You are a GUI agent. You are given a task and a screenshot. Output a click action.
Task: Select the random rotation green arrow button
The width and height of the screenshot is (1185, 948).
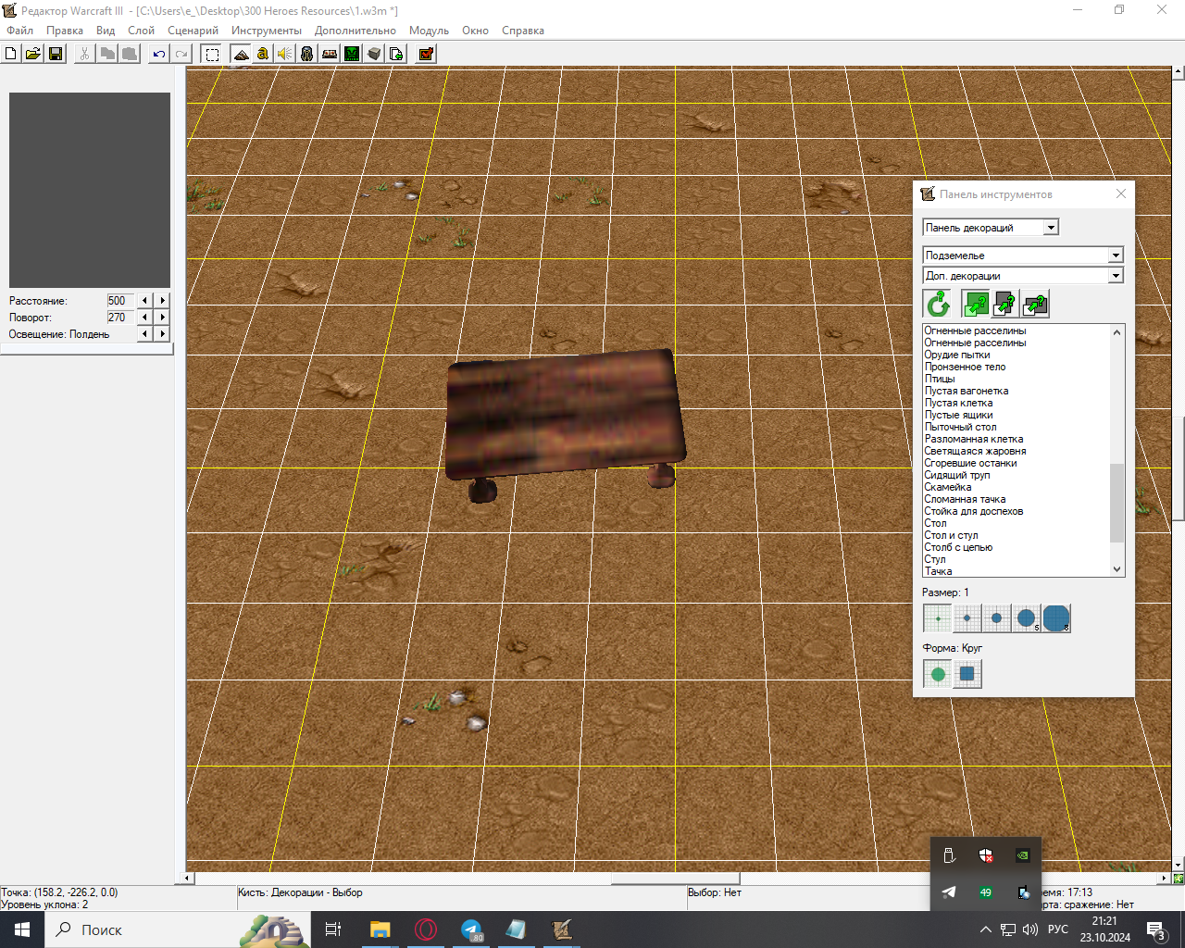[938, 304]
